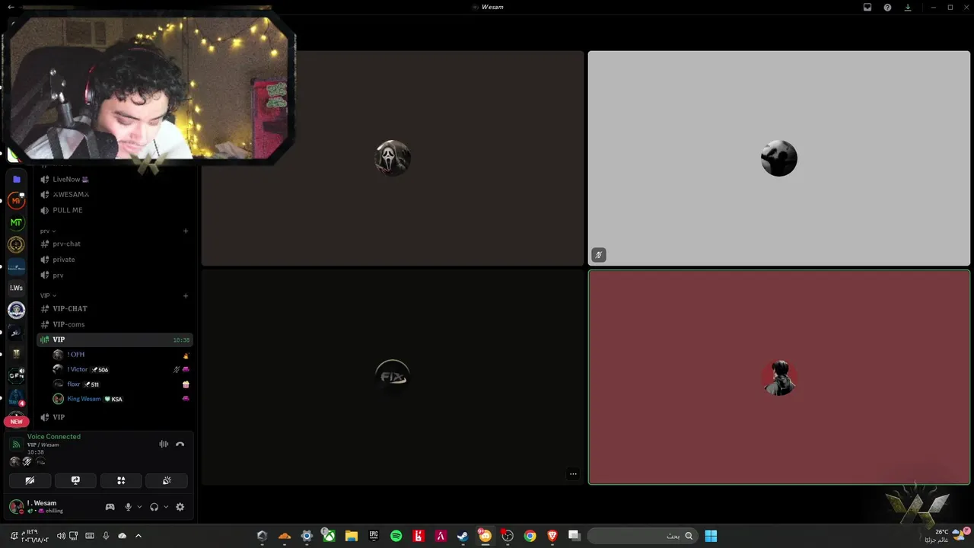Open the orange Mi server icon
The height and width of the screenshot is (548, 974).
16,201
